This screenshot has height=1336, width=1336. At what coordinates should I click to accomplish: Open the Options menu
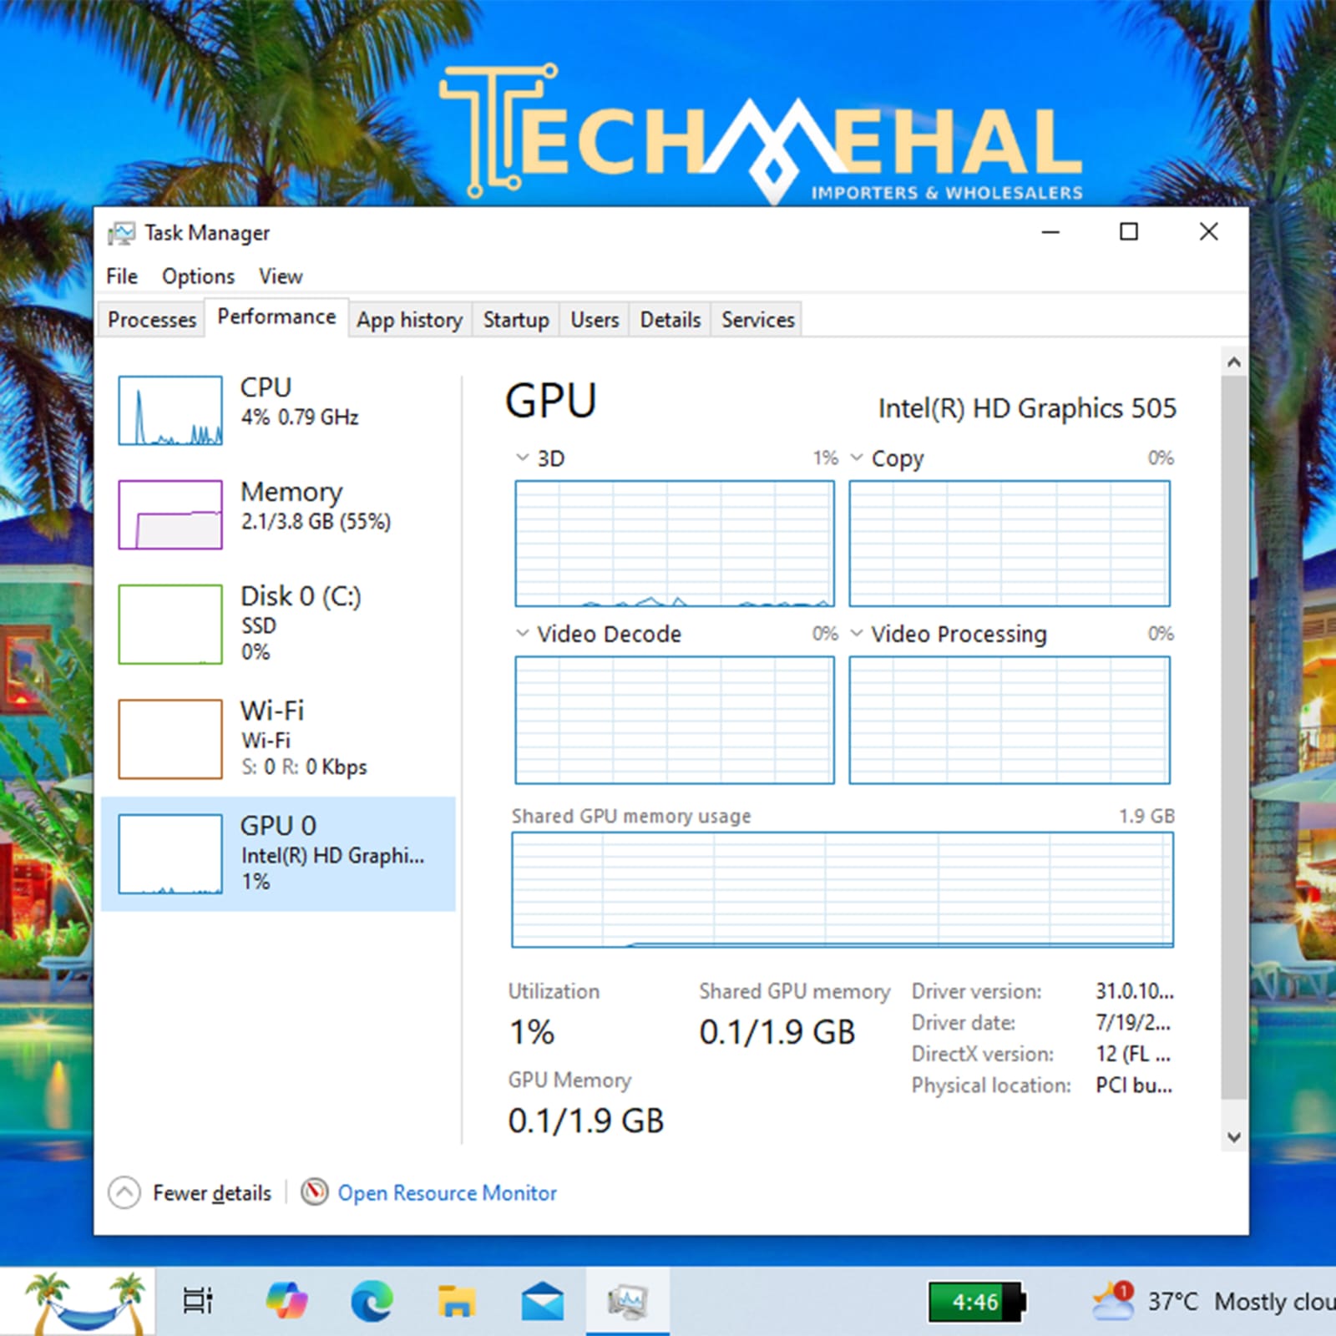click(x=199, y=276)
